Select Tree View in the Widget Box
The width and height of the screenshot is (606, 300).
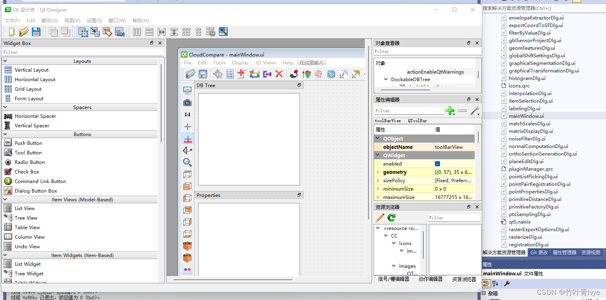click(26, 218)
